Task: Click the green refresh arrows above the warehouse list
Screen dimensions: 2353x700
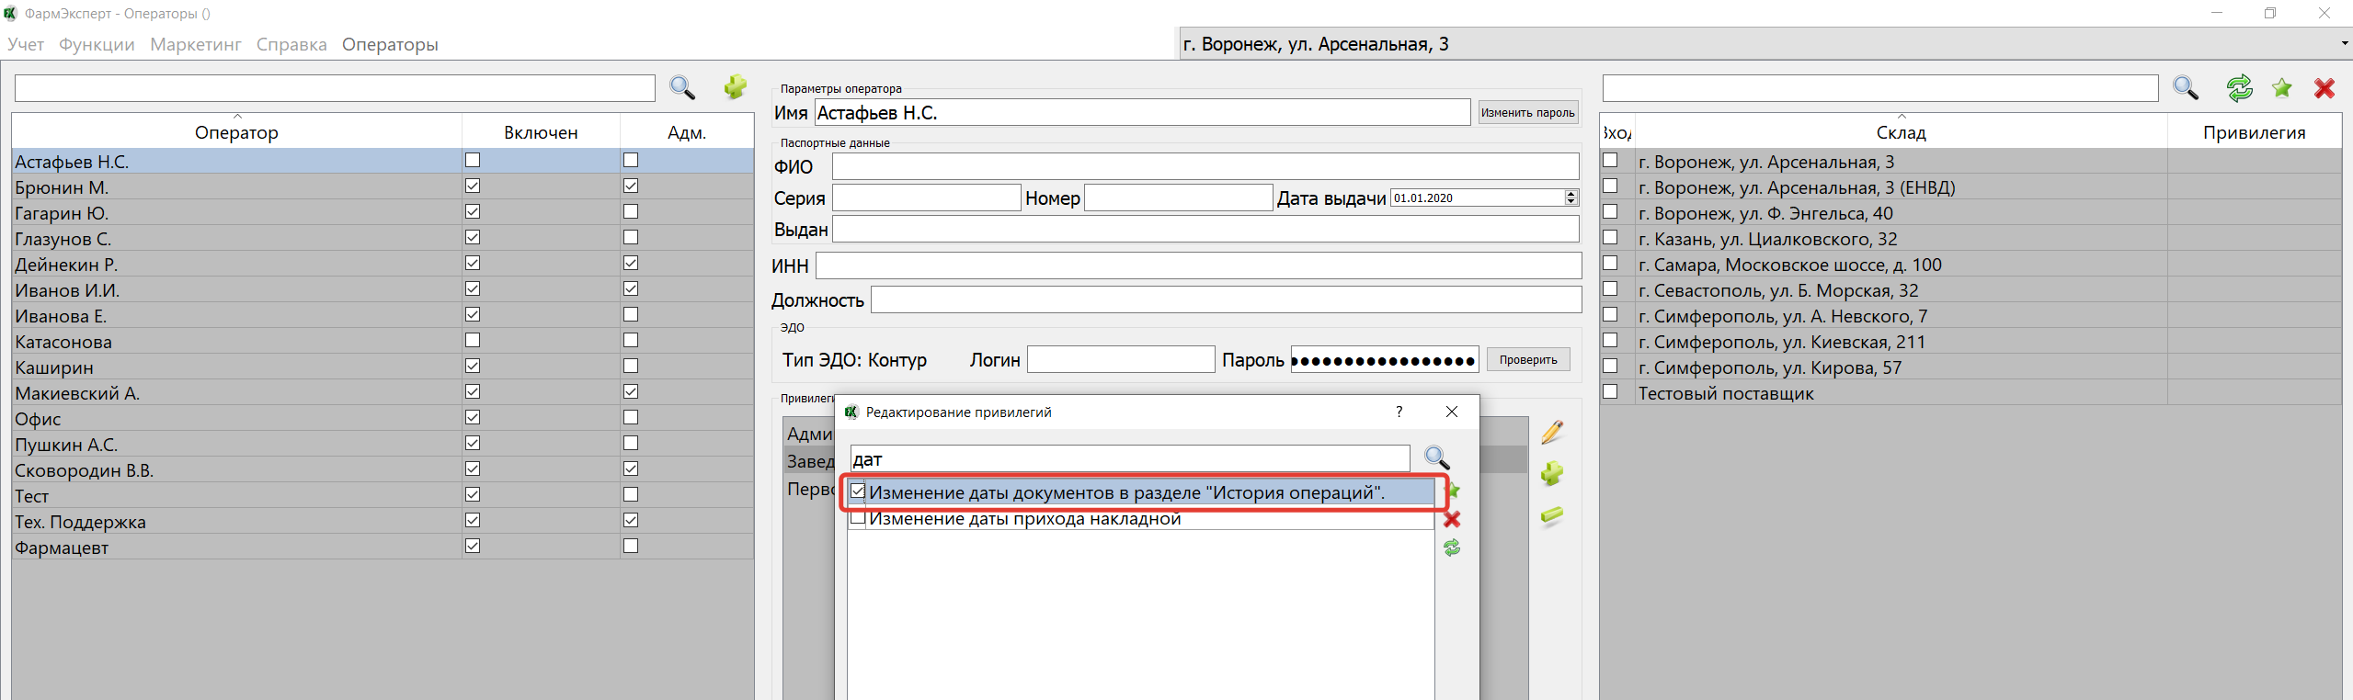Action: tap(2239, 88)
